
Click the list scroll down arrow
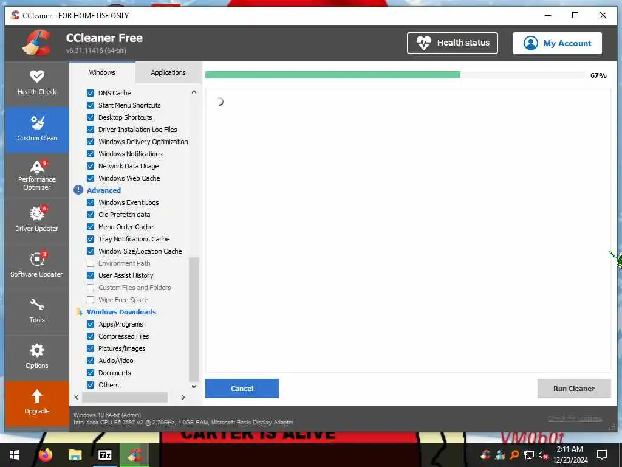click(x=194, y=386)
